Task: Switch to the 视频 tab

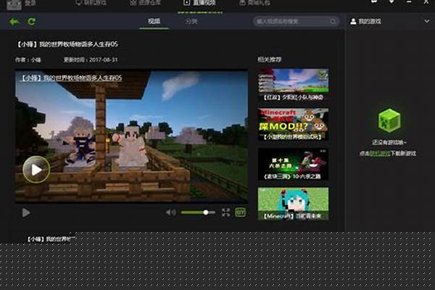Action: tap(154, 21)
